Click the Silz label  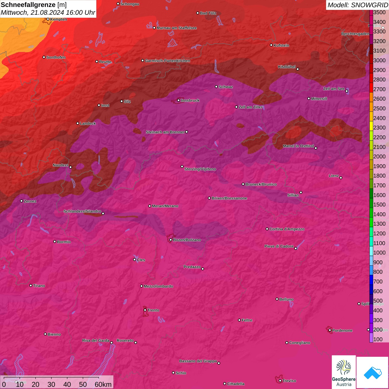click(127, 101)
